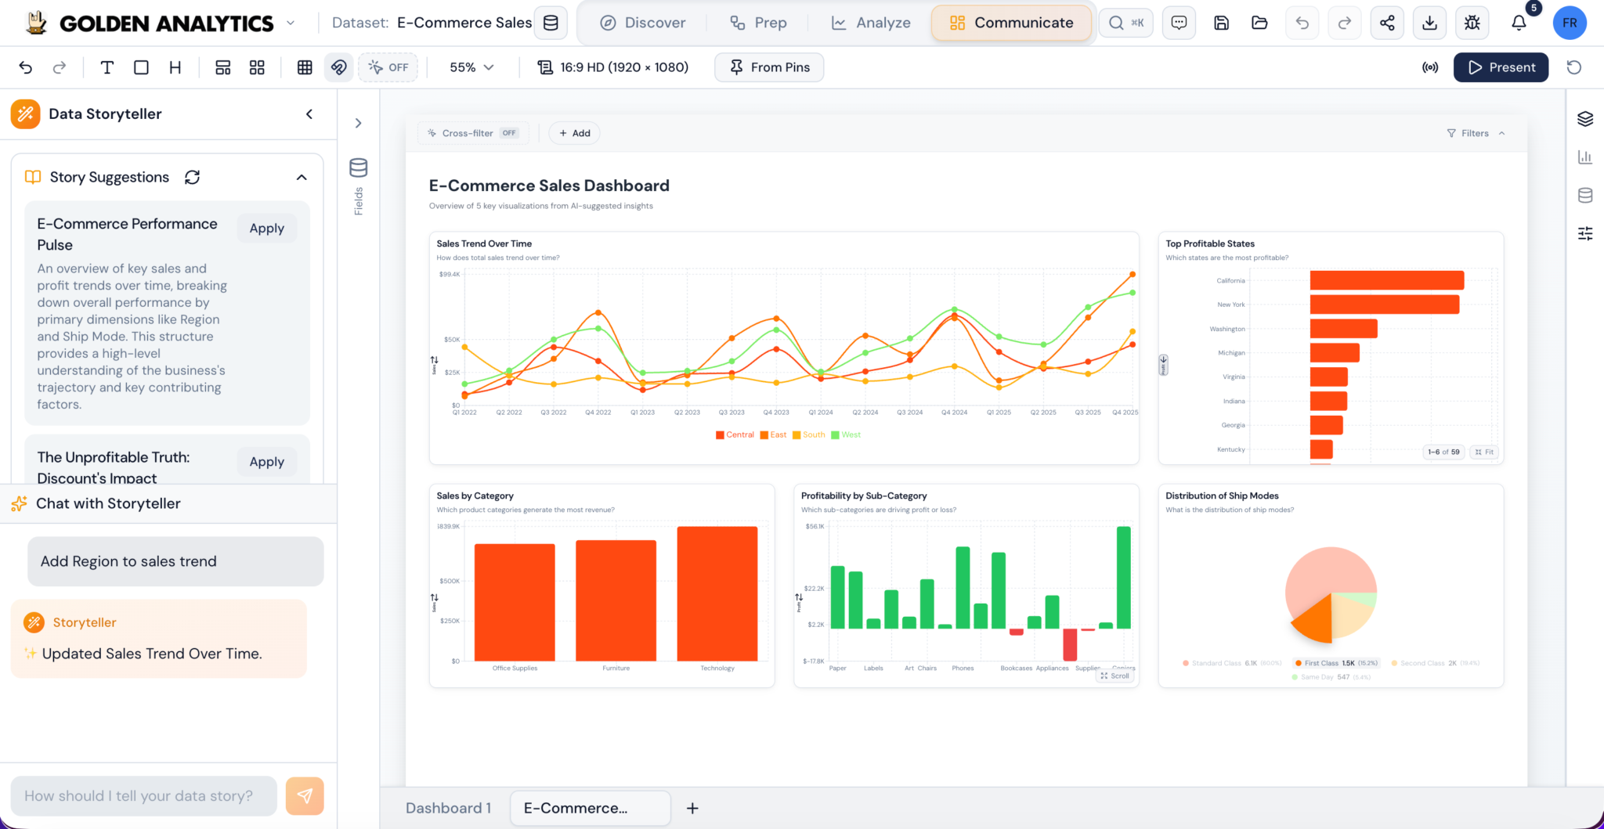Open the comments icon in top bar
This screenshot has width=1604, height=829.
coord(1179,23)
